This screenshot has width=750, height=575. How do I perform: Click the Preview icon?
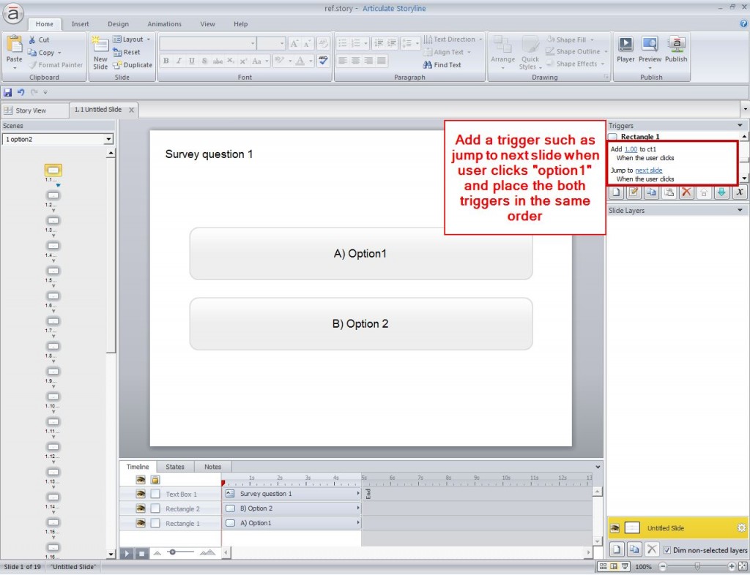pos(650,45)
